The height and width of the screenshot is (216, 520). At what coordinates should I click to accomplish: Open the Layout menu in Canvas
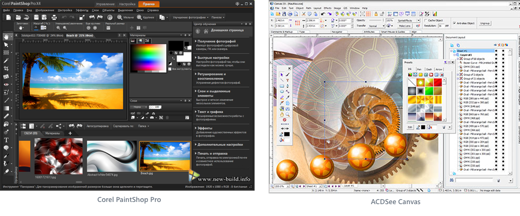pyautogui.click(x=317, y=8)
